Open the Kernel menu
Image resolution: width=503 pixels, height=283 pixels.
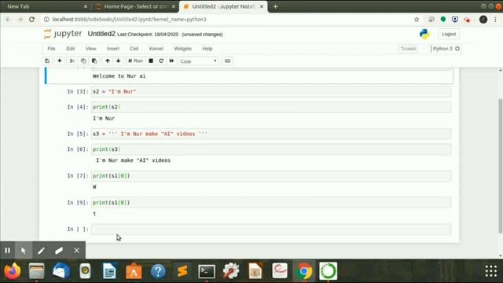pyautogui.click(x=156, y=49)
